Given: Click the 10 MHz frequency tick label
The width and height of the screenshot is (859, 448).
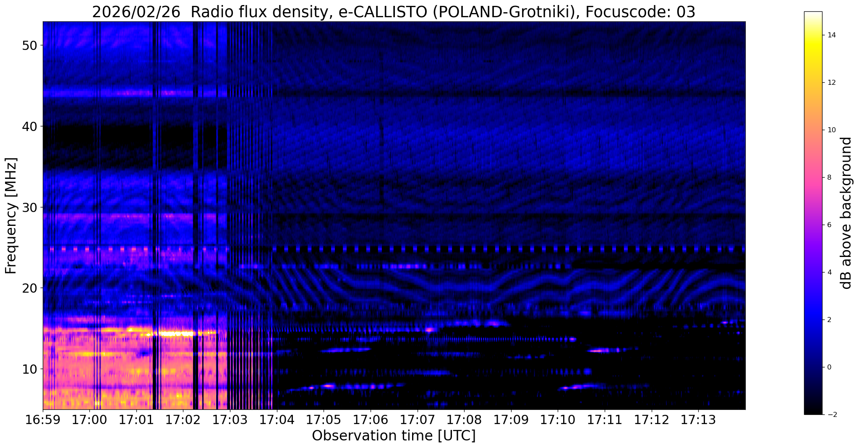Looking at the screenshot, I should 29,369.
